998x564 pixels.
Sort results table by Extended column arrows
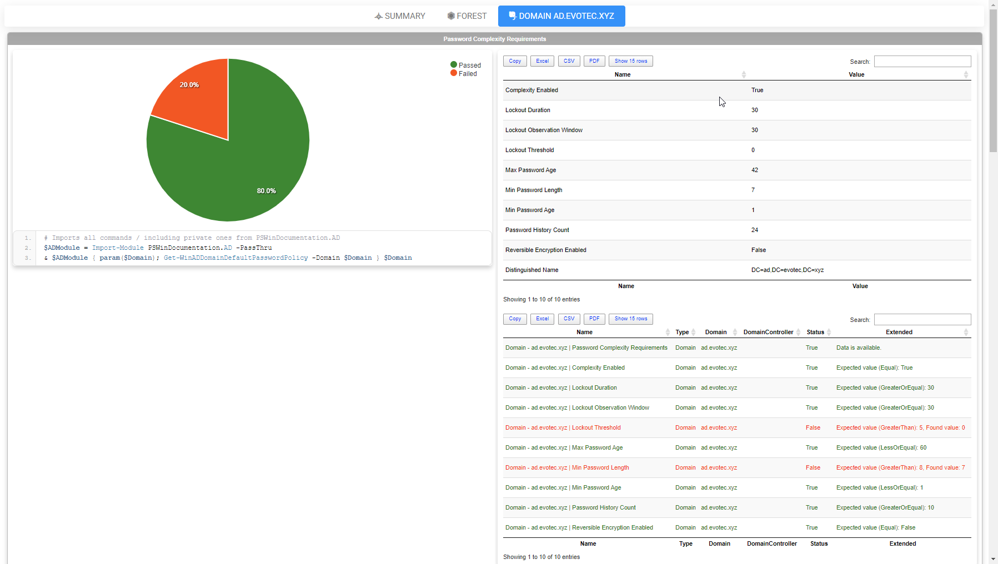(966, 332)
